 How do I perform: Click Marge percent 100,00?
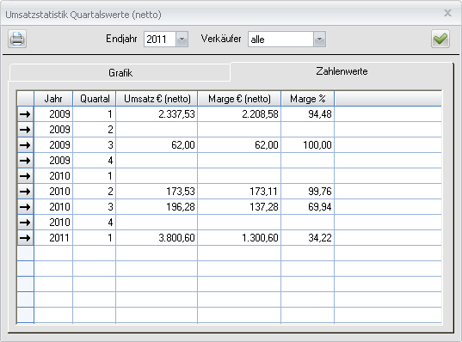317,145
